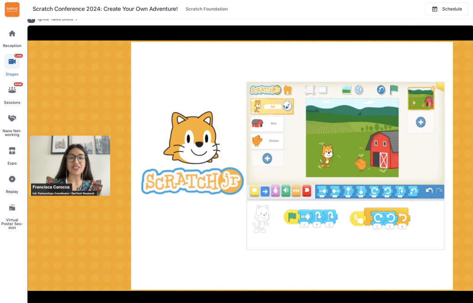Select the blue motion blocks category

(x=265, y=191)
